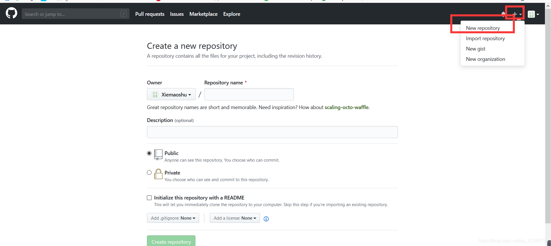
Task: Go to Pull requests in header
Action: [150, 14]
